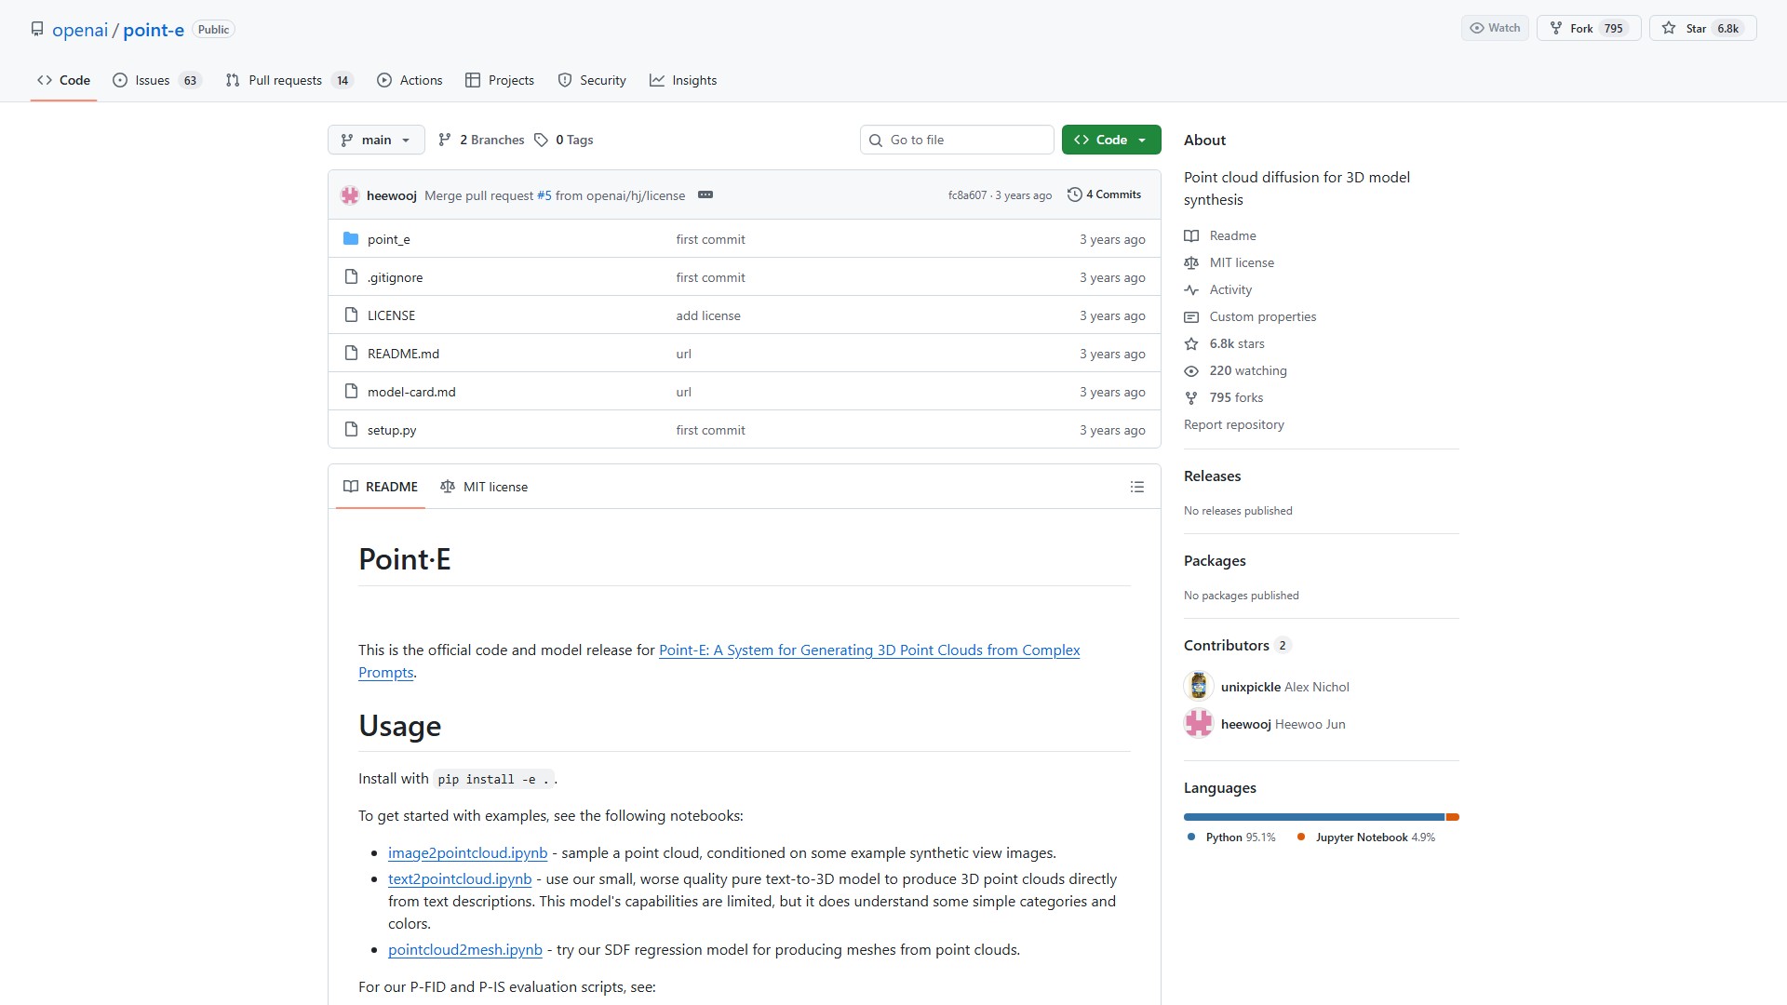Click the repository icon beside openai
The height and width of the screenshot is (1005, 1787).
pos(37,29)
